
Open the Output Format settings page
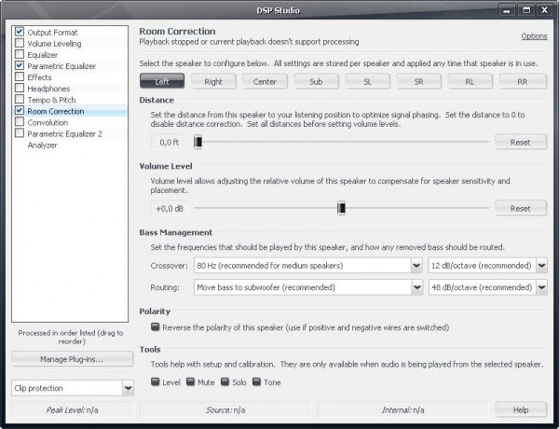[x=52, y=33]
